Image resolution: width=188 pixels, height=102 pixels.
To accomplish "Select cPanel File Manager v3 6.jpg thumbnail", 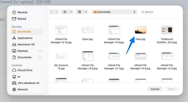I will coord(140,56).
